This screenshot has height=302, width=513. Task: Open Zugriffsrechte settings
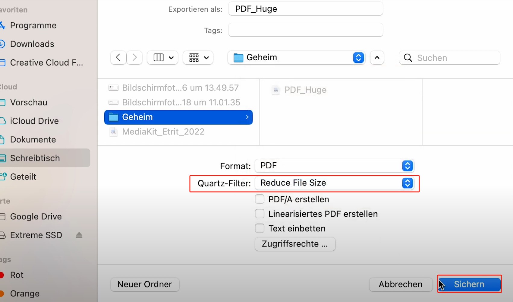[x=295, y=244]
